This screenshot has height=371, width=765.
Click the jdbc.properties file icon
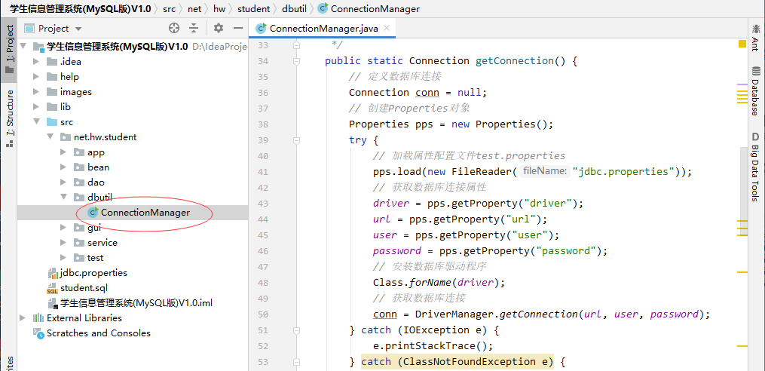pos(52,273)
